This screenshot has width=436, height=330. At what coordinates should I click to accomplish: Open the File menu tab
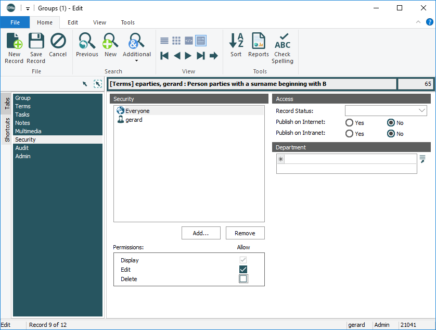(15, 22)
